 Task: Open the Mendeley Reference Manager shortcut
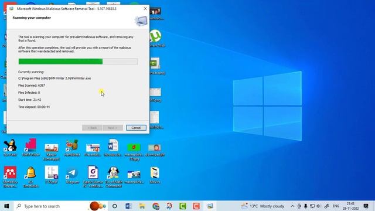pyautogui.click(x=11, y=176)
